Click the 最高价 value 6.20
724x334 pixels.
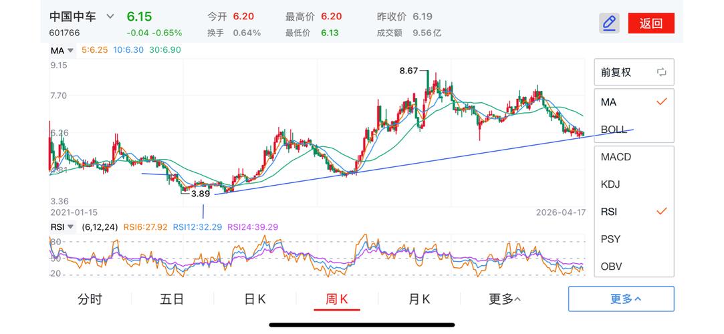332,17
